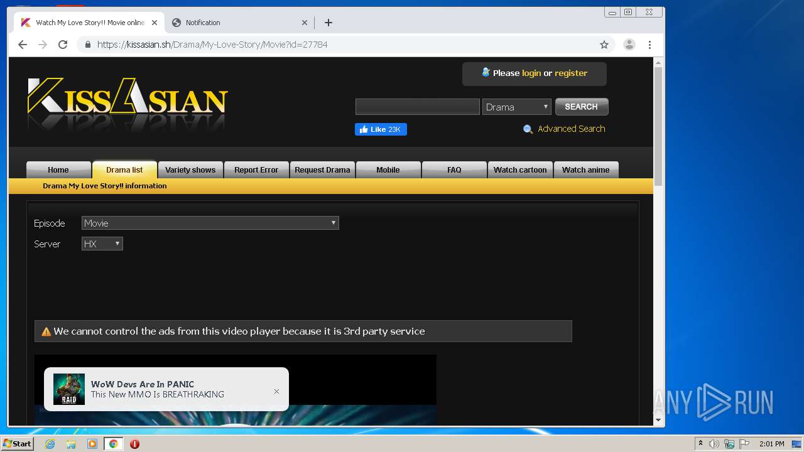Open Action Center flag icon

coord(744,444)
